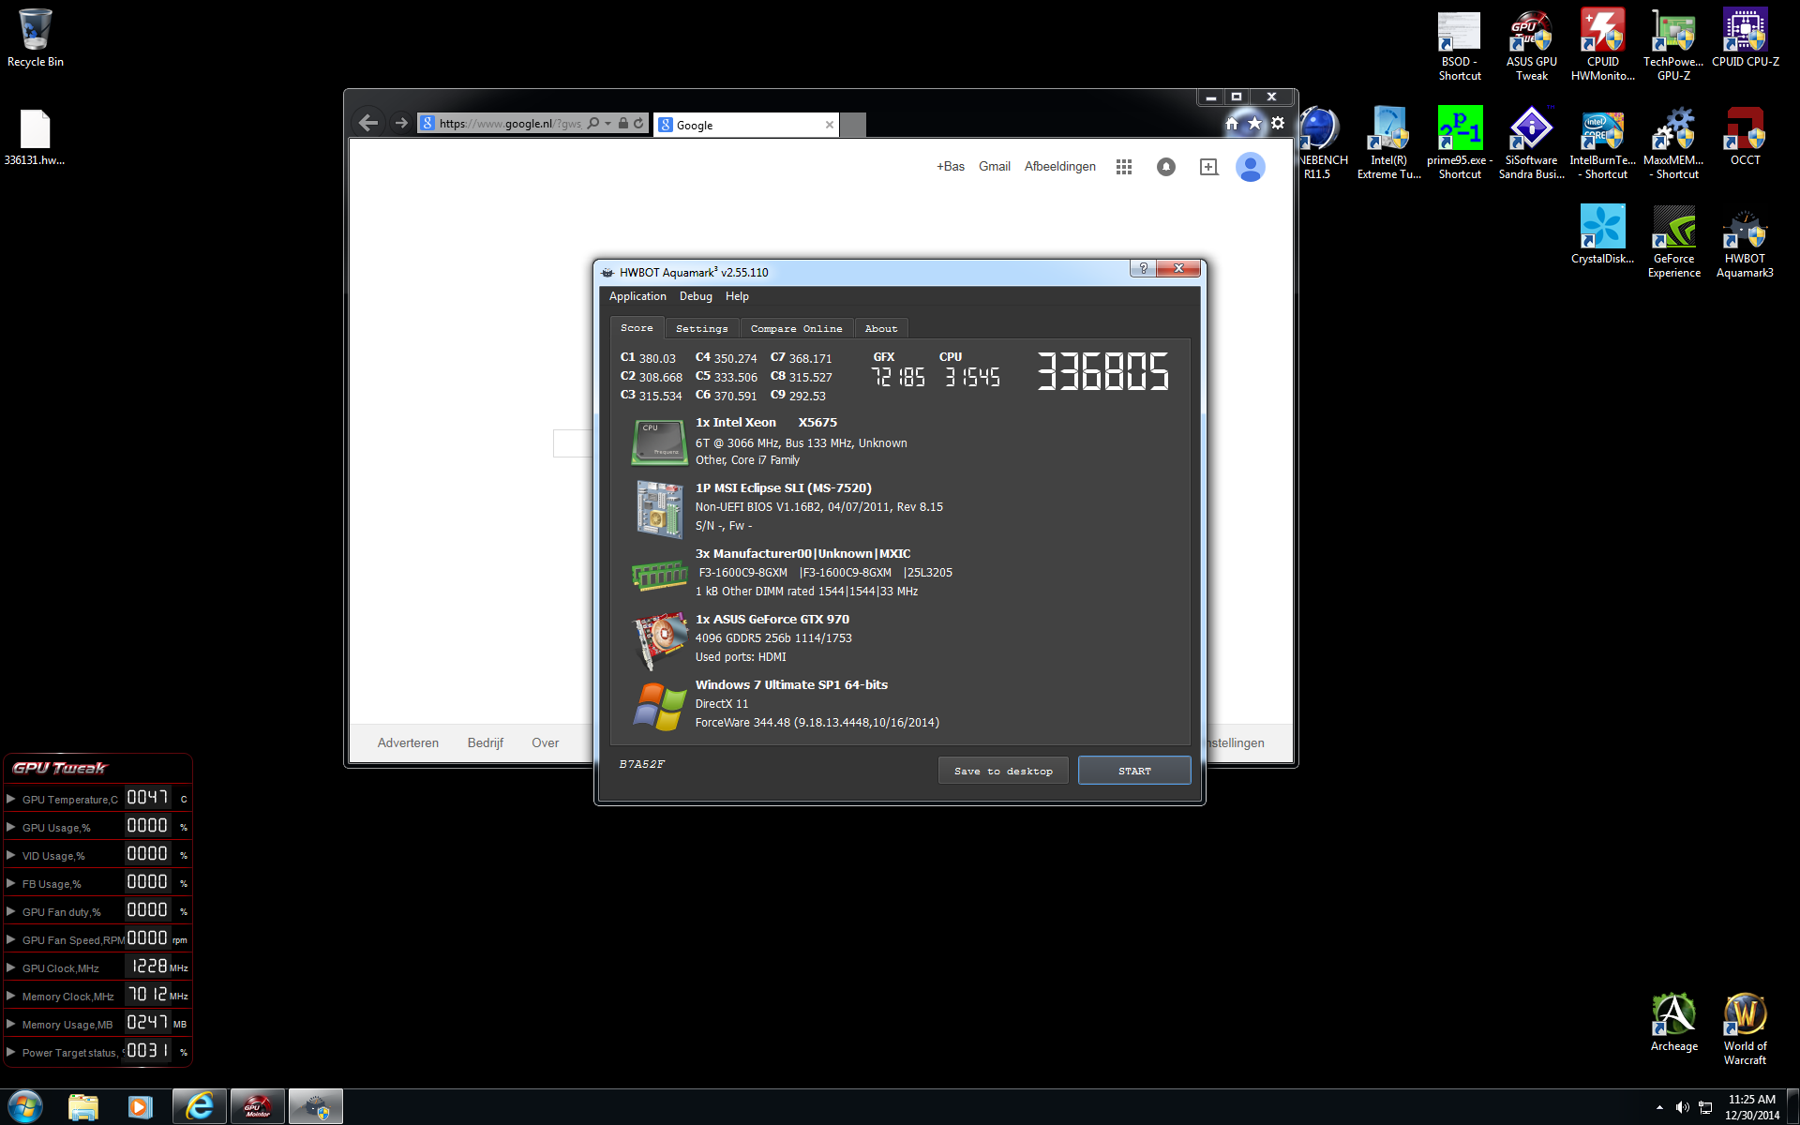Open Internet Explorer taskbar icon
Screen dimensions: 1800x1125
(x=199, y=1107)
